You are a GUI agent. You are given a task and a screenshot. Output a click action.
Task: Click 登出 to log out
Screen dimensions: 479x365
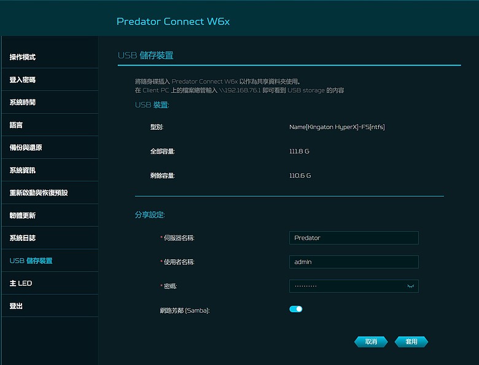click(x=50, y=305)
